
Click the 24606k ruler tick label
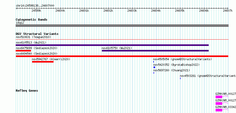pyautogui.click(x=204, y=11)
